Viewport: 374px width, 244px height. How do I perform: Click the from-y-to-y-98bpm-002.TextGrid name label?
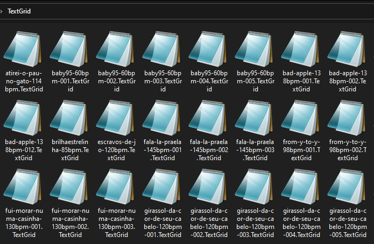pyautogui.click(x=347, y=150)
